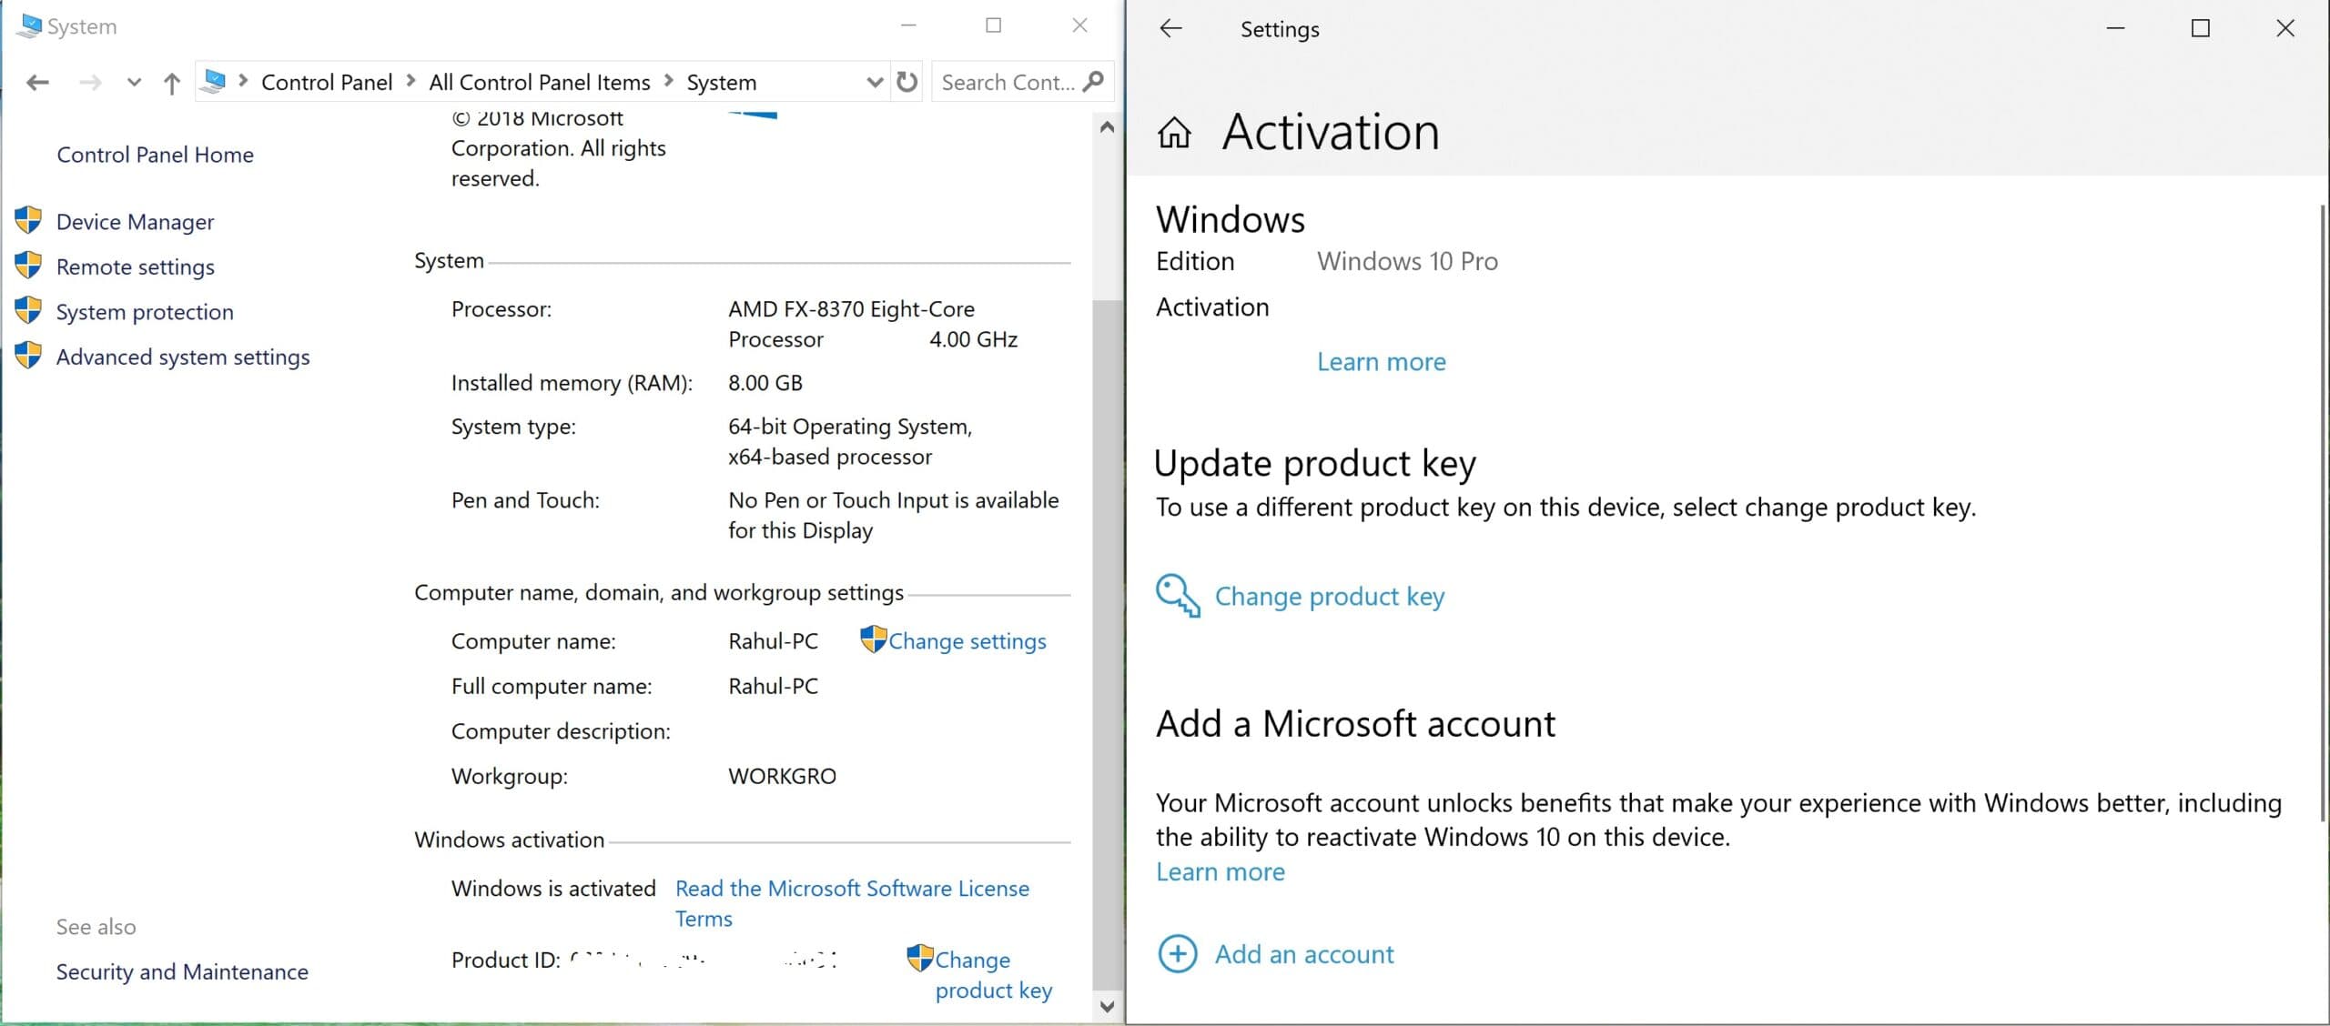Viewport: 2330px width, 1026px height.
Task: Expand chevron after All Control Panel Items
Action: [669, 82]
